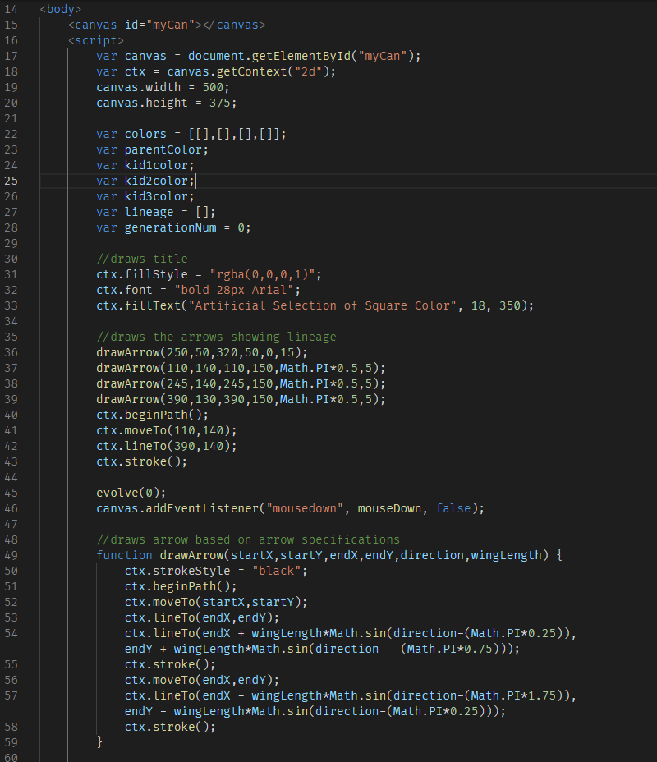Click the mouseDown callback argument
The height and width of the screenshot is (762, 657).
coord(388,507)
